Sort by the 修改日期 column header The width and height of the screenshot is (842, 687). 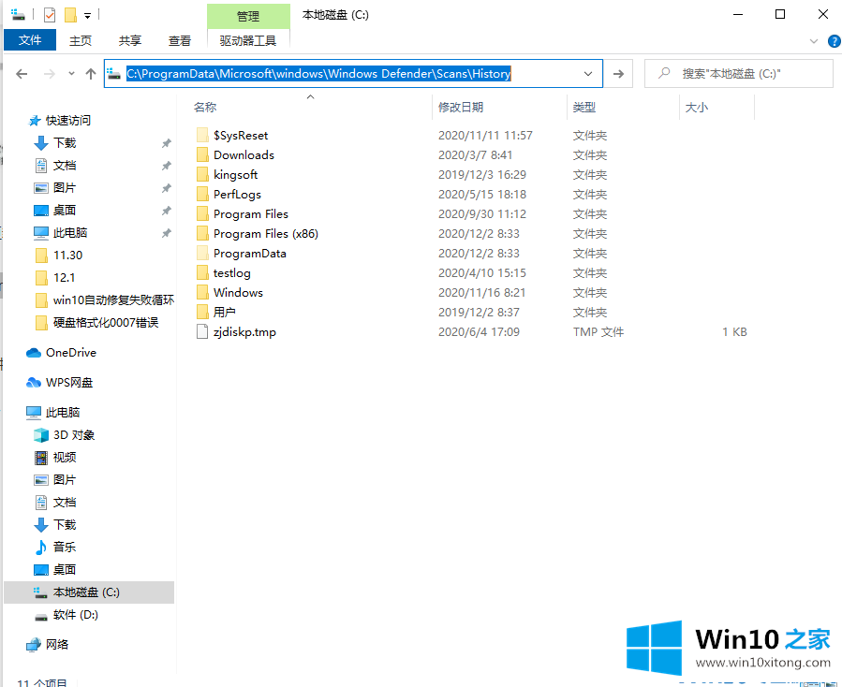coord(461,108)
